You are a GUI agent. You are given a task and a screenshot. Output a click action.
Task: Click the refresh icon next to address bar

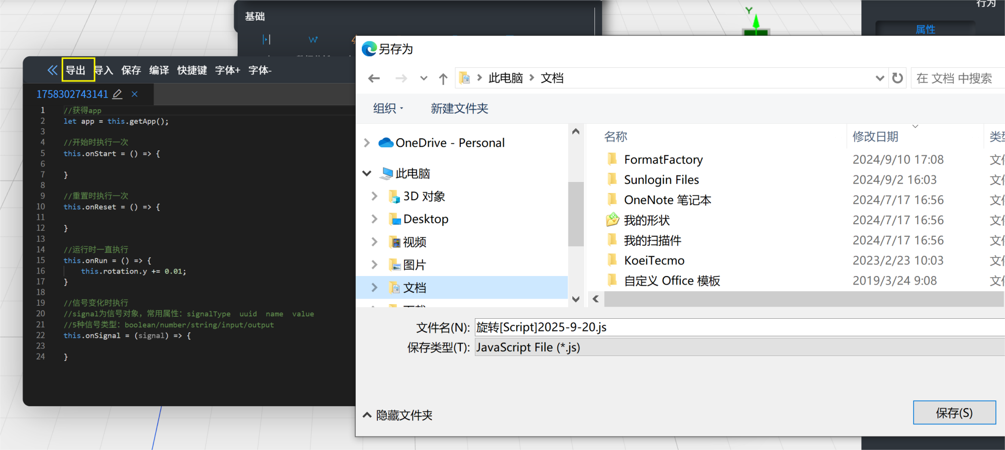pos(897,78)
